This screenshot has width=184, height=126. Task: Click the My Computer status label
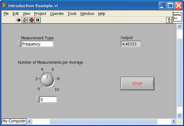pyautogui.click(x=14, y=121)
